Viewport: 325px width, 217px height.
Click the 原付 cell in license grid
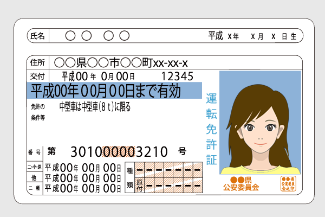139,185
